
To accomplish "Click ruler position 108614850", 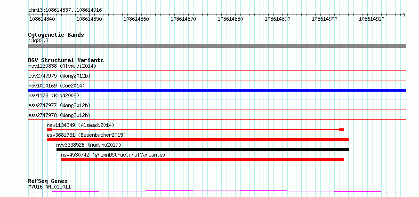I will 89,19.
